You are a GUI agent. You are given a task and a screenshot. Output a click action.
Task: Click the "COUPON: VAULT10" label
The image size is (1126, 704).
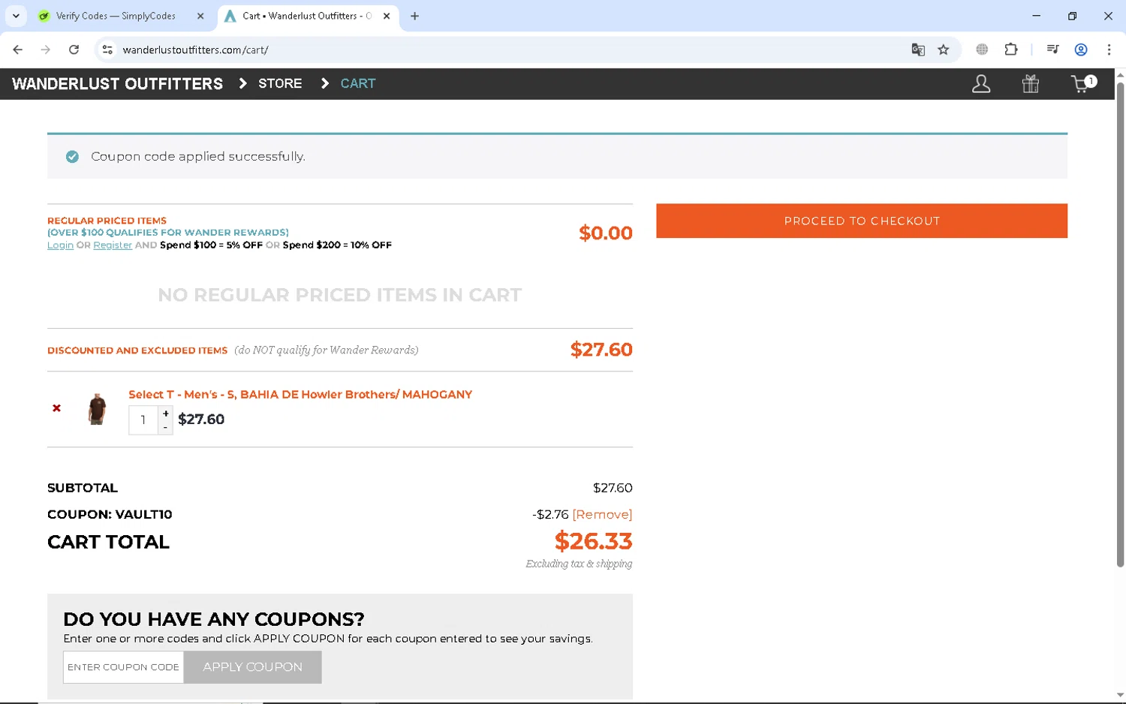(110, 514)
